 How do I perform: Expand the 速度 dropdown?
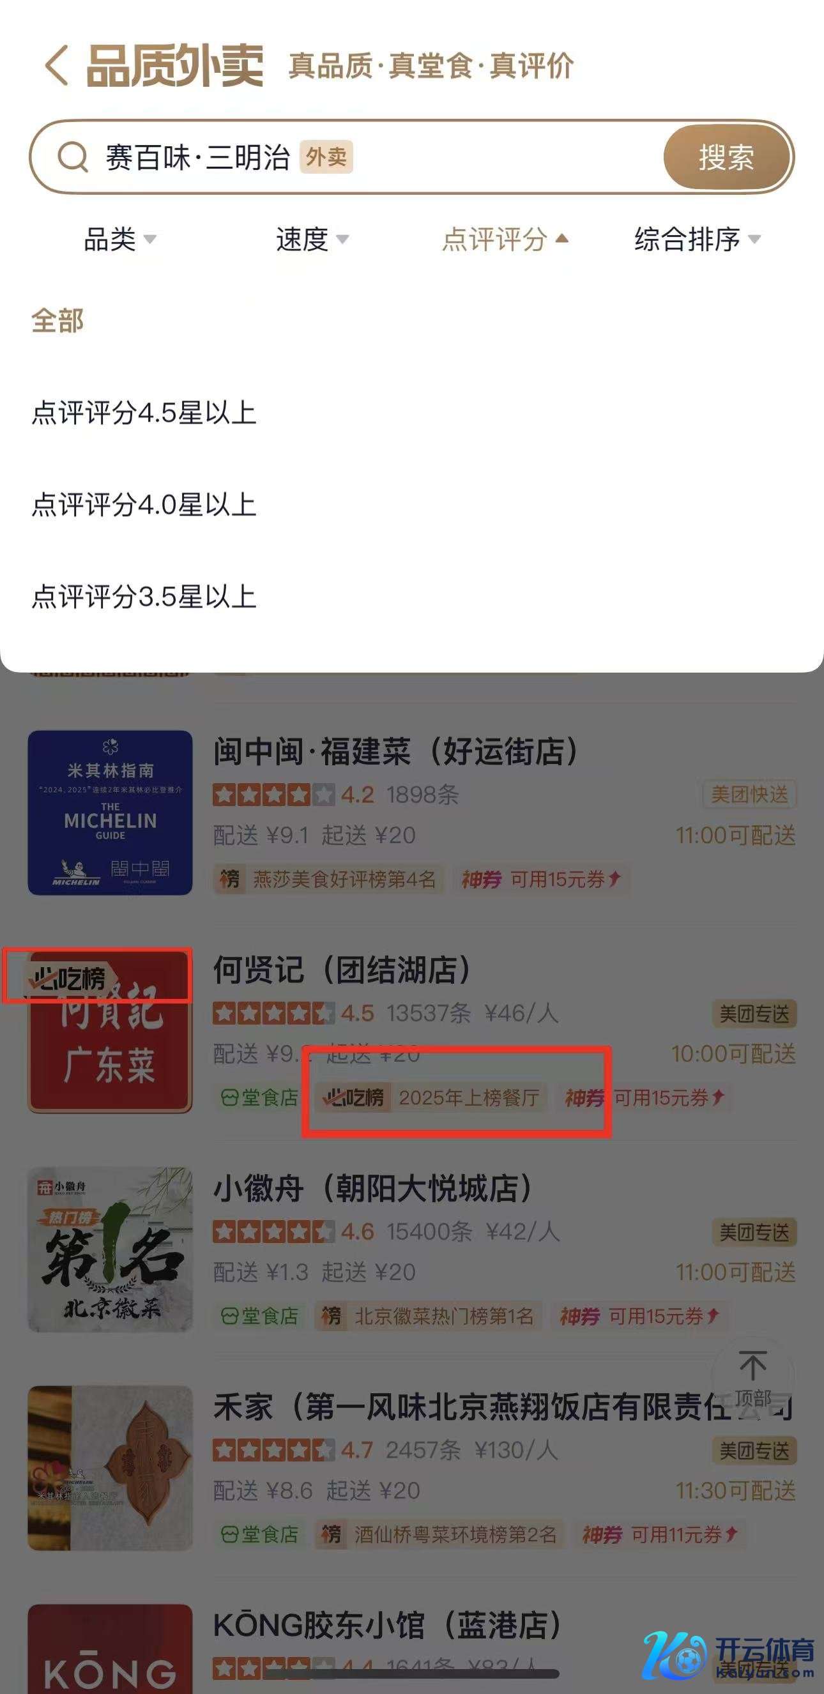(x=312, y=239)
